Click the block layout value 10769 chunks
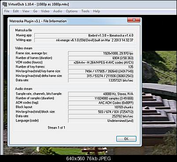Image resolution: width=177 pixels, height=162 pixels. tap(101, 107)
